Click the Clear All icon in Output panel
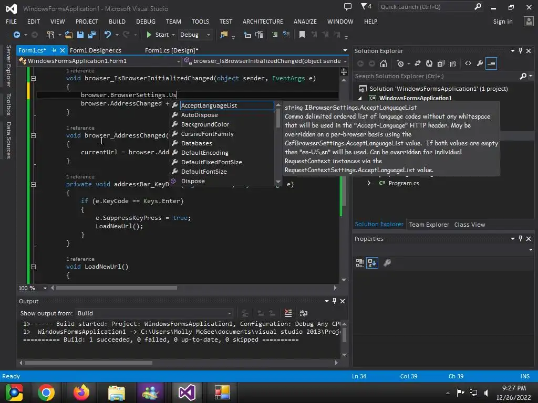Viewport: 538px width, 403px height. click(288, 313)
